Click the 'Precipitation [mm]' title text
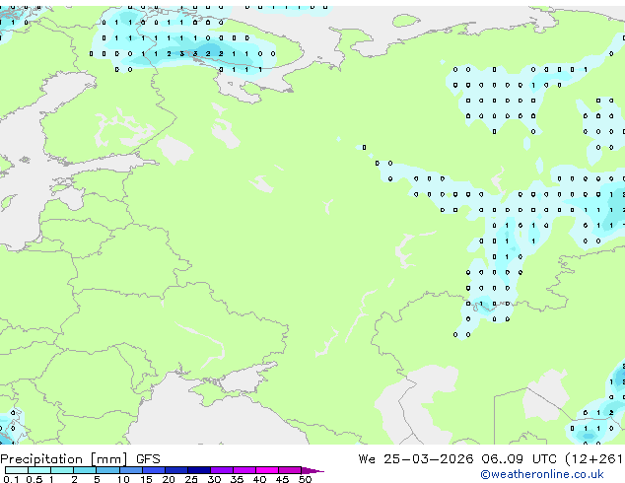 tap(64, 459)
